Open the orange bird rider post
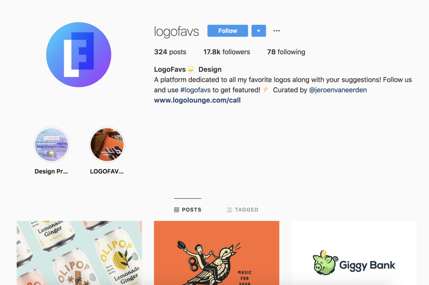 point(217,253)
